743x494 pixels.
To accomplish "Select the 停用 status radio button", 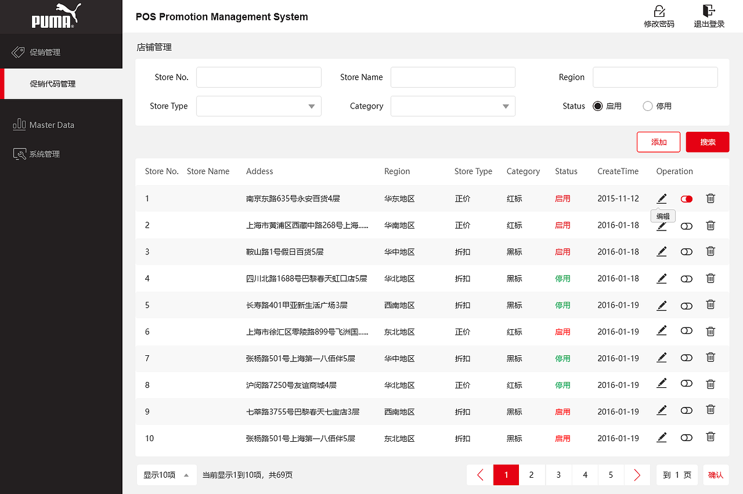I will (648, 106).
